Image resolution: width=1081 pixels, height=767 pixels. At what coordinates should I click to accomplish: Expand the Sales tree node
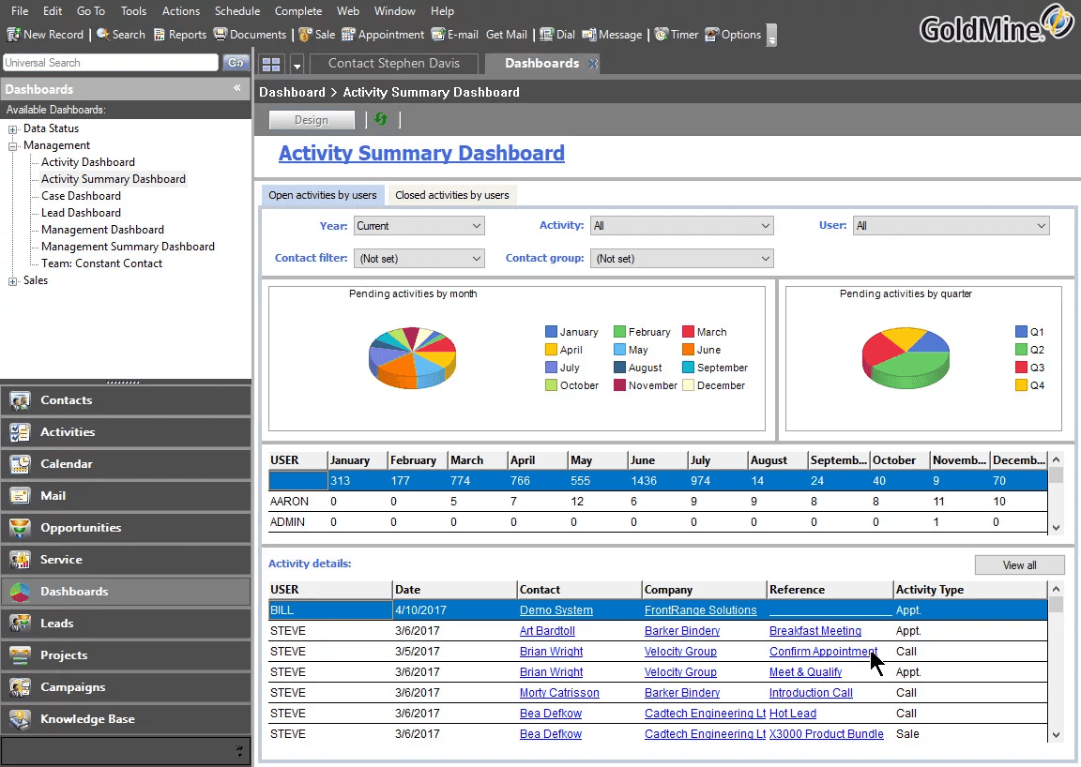click(13, 281)
